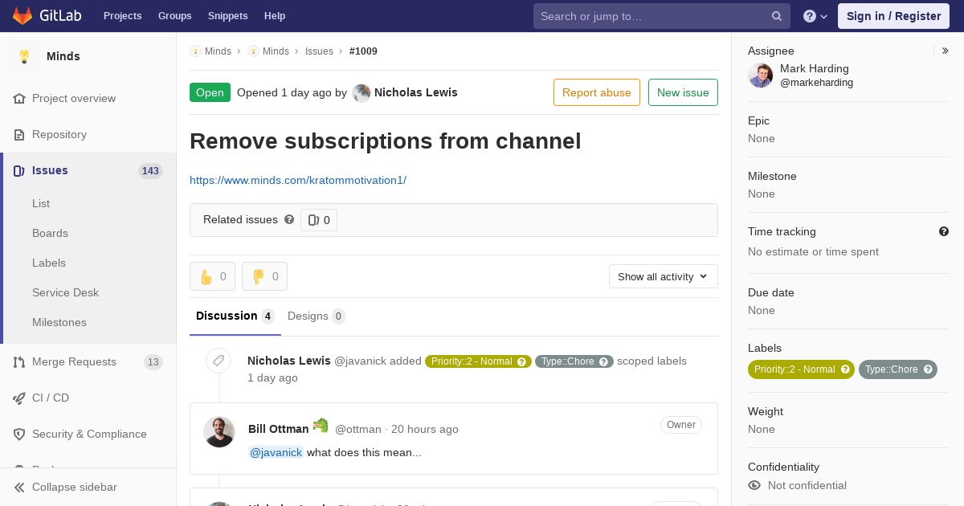Click Bill Ottman's status emoji
Viewport: 964px width, 506px height.
tap(321, 426)
